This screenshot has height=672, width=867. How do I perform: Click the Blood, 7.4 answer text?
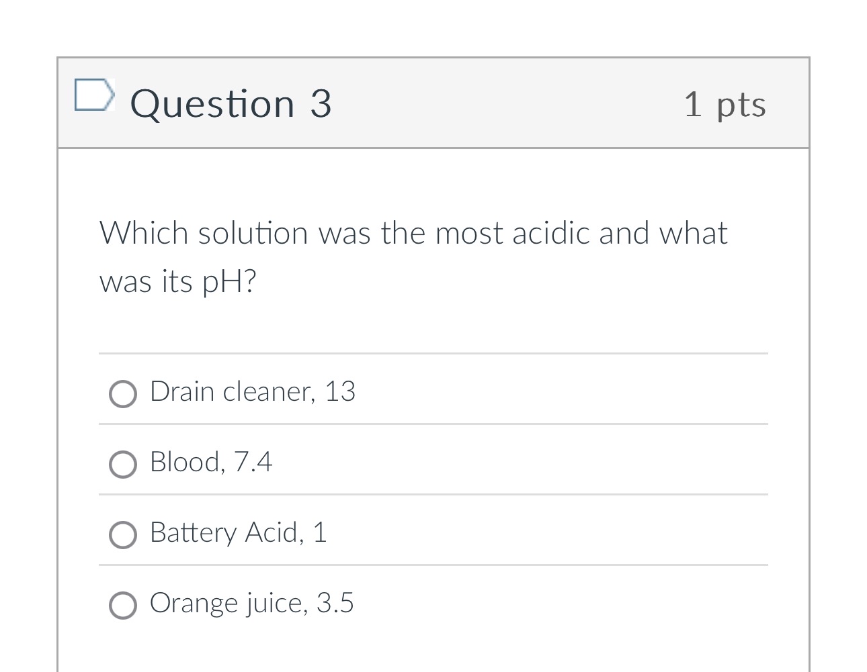pyautogui.click(x=210, y=462)
